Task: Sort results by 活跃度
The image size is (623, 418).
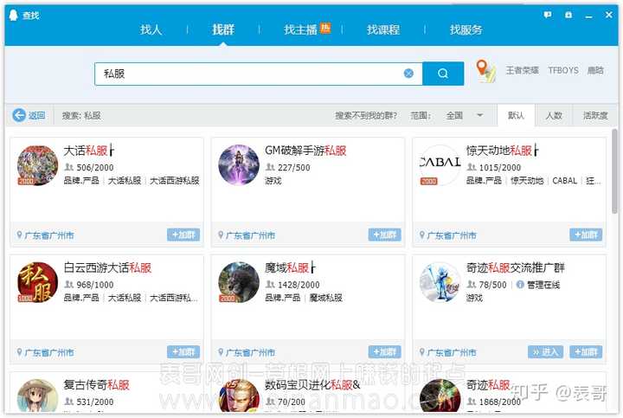Action: pos(595,115)
